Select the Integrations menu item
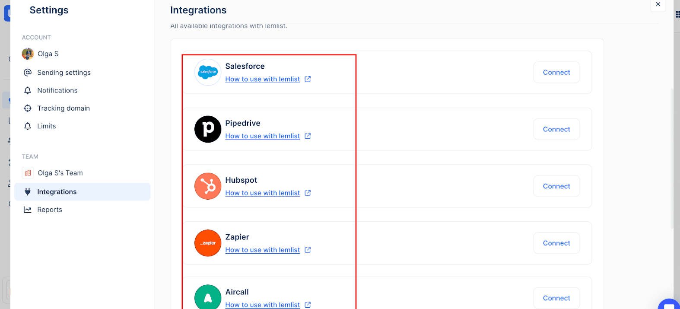Viewport: 680px width, 309px height. coord(82,191)
